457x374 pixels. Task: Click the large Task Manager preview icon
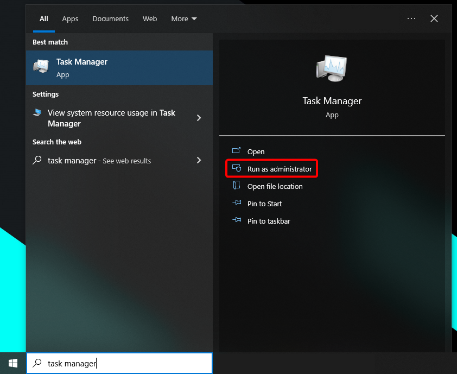[x=332, y=68]
